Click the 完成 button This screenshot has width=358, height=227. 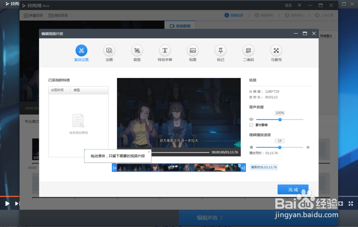tap(293, 189)
